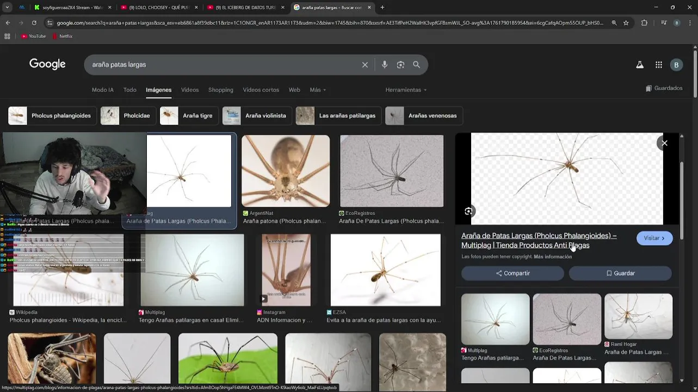698x392 pixels.
Task: Filter by Araña violinista chip
Action: (257, 116)
